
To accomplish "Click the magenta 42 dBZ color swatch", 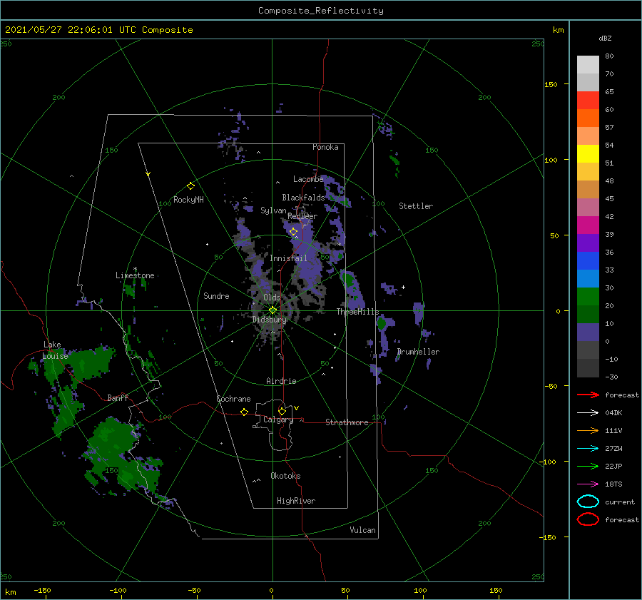I will (x=588, y=225).
